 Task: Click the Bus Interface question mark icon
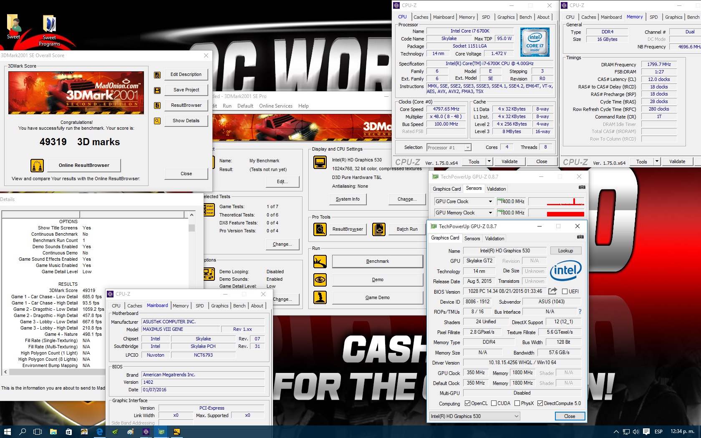click(x=580, y=312)
